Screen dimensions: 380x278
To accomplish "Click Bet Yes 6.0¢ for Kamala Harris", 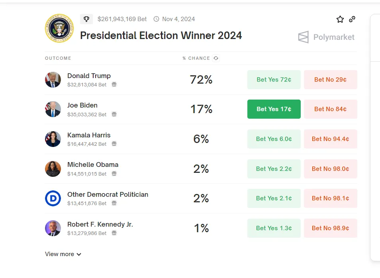I will (x=274, y=139).
